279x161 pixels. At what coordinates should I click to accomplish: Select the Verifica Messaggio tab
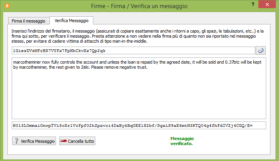[x=71, y=21]
